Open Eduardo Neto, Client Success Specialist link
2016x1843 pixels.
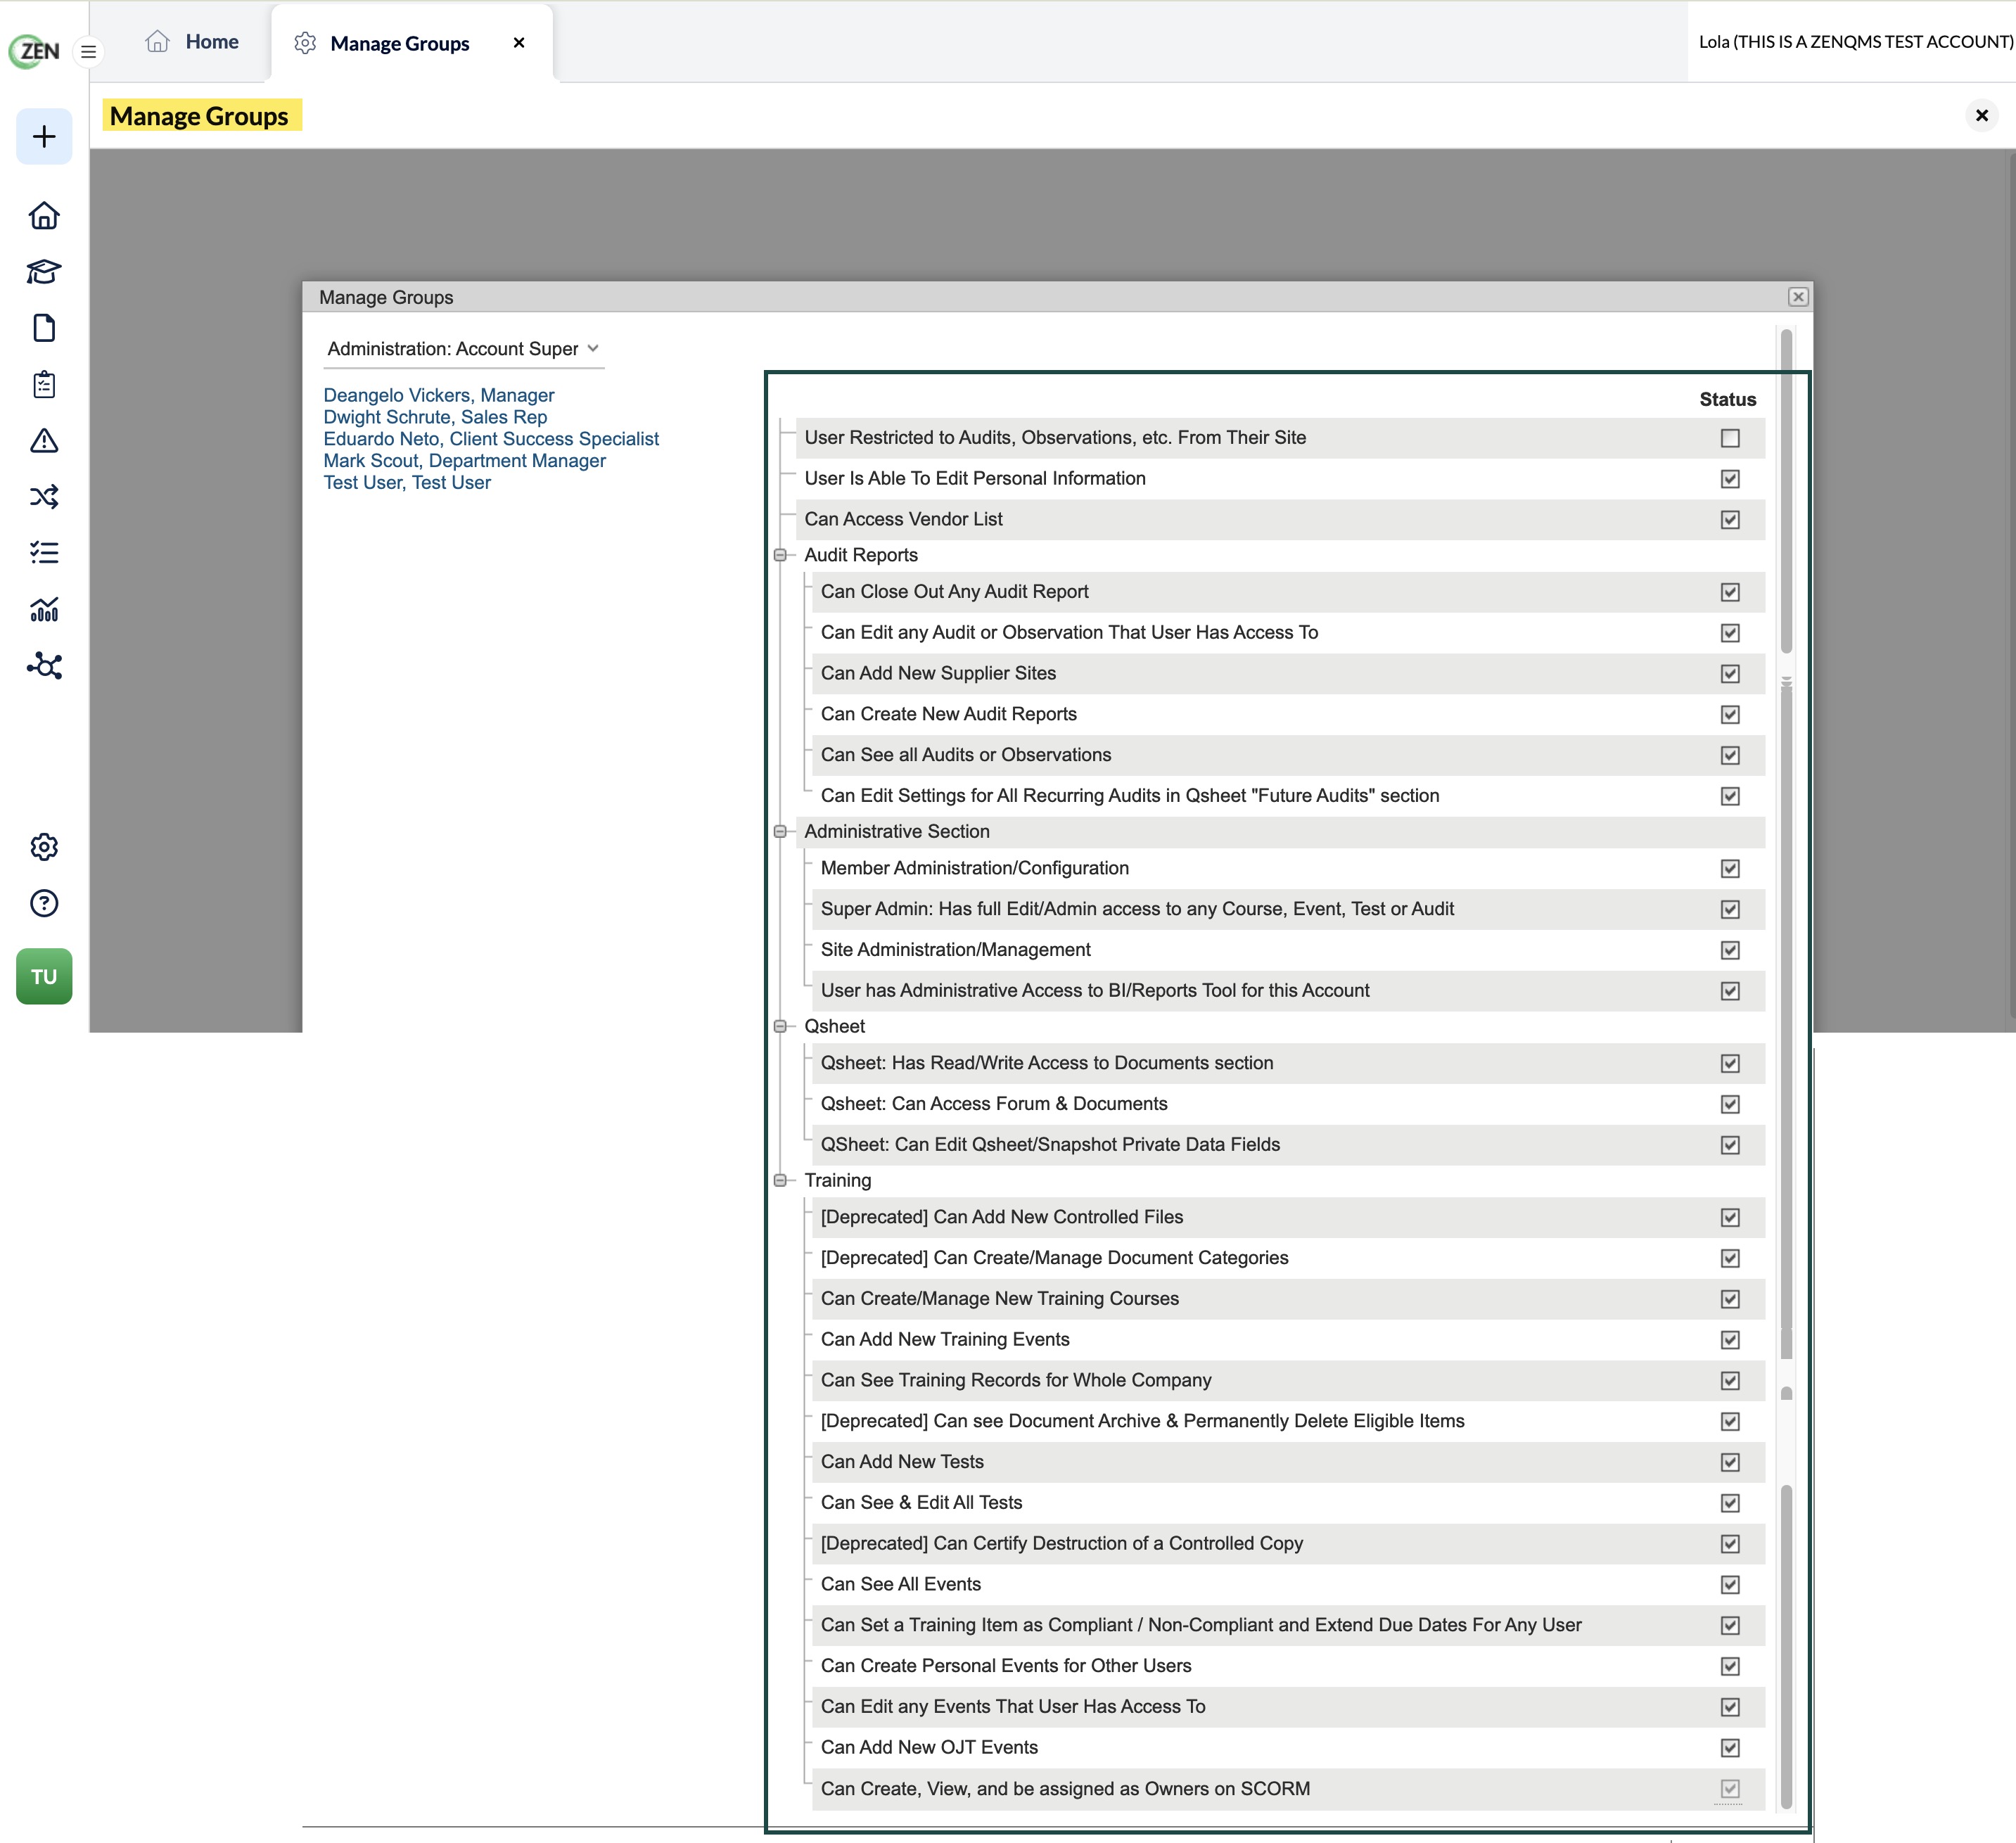(x=491, y=439)
